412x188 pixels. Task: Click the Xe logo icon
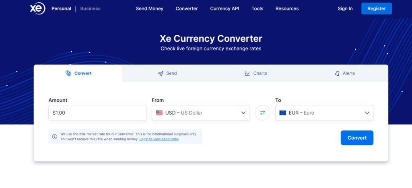click(37, 8)
